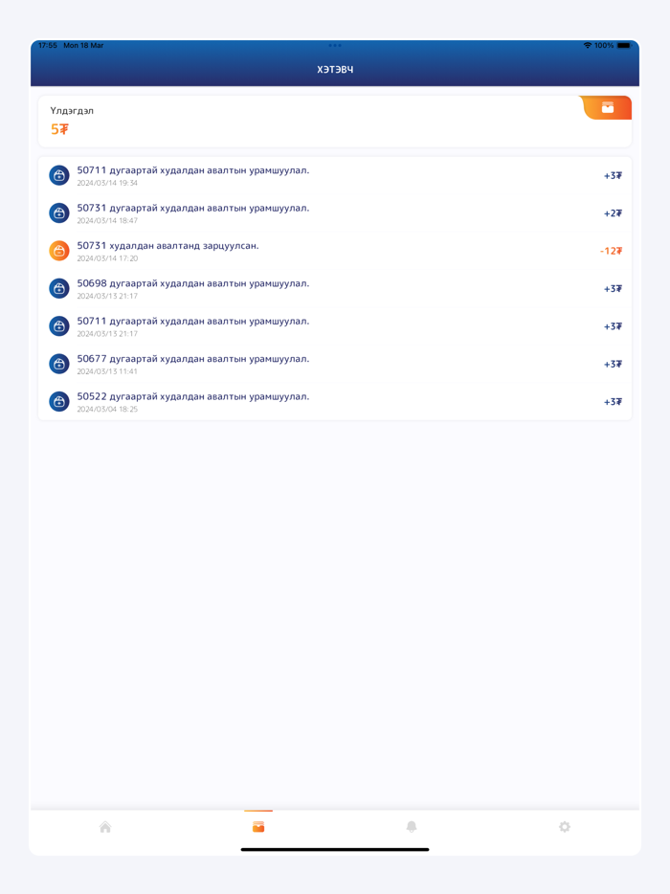Viewport: 670px width, 894px height.
Task: Open settings using the gear icon
Action: [x=565, y=827]
